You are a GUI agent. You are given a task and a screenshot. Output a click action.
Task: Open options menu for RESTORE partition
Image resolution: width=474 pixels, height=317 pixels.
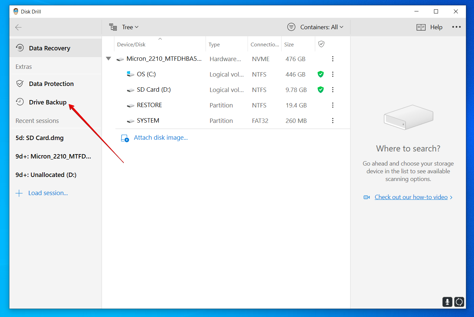tap(333, 105)
